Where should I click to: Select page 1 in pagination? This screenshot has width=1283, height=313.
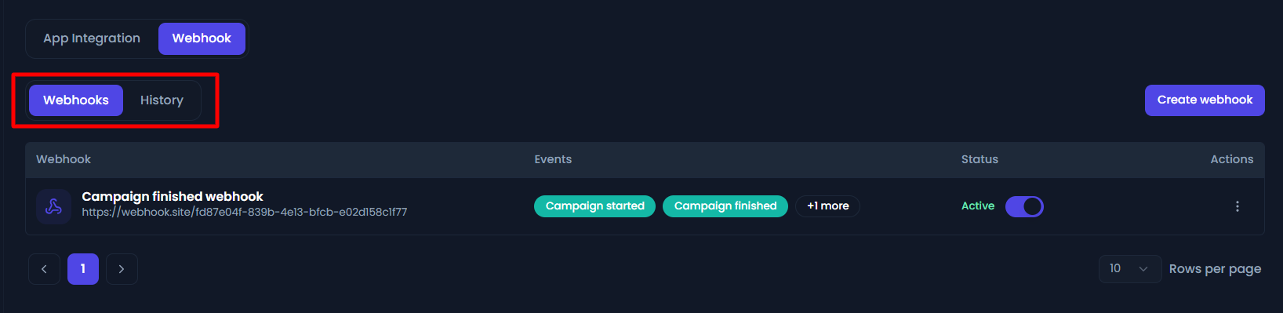point(83,269)
